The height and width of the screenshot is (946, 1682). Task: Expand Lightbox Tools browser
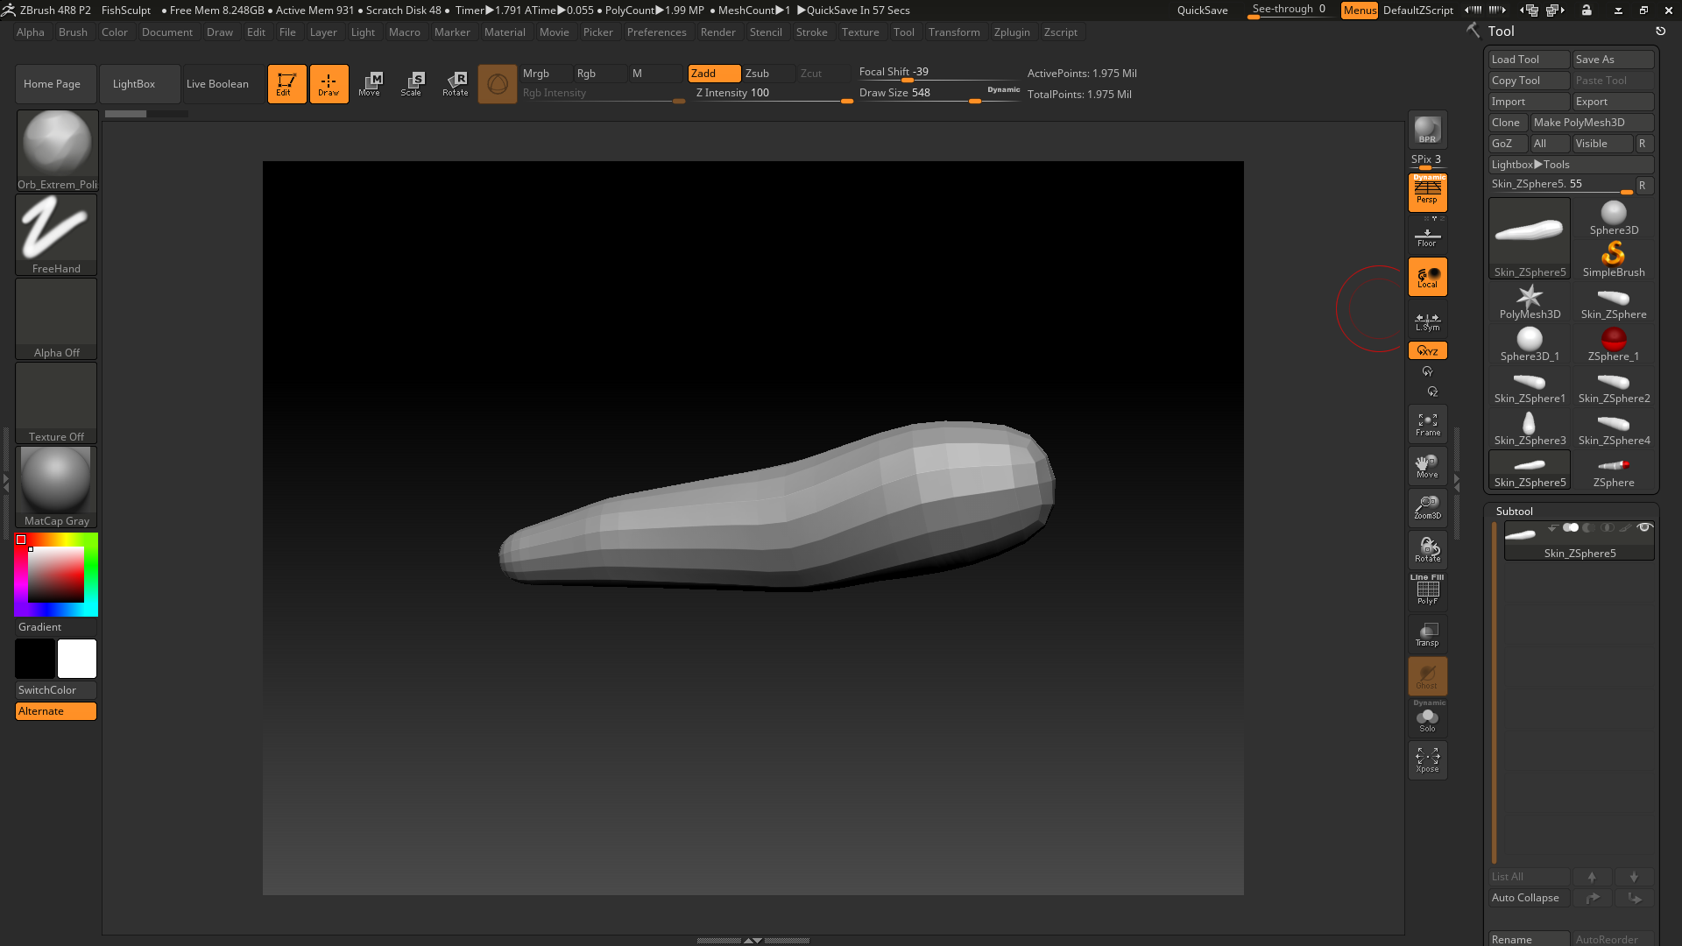pyautogui.click(x=1571, y=165)
